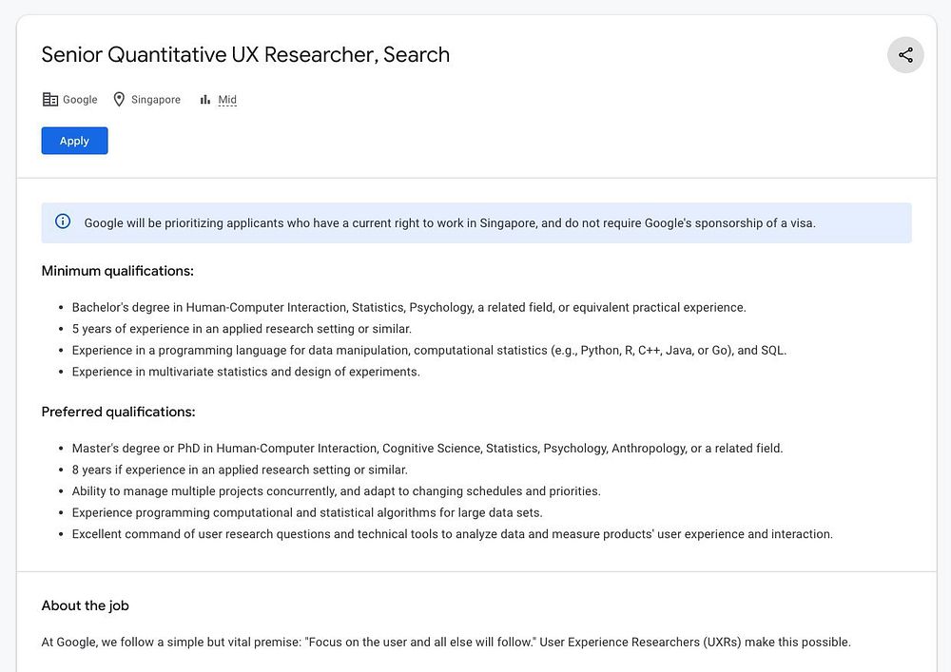This screenshot has height=672, width=951.
Task: Click the "Ability to manage multiple projects" bullet
Action: [336, 491]
